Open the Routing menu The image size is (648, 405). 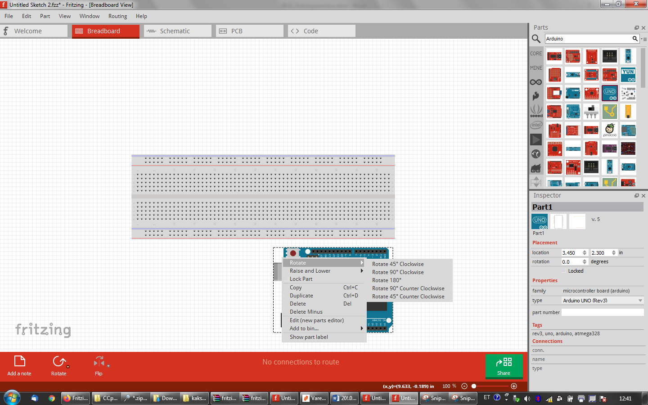pos(117,16)
